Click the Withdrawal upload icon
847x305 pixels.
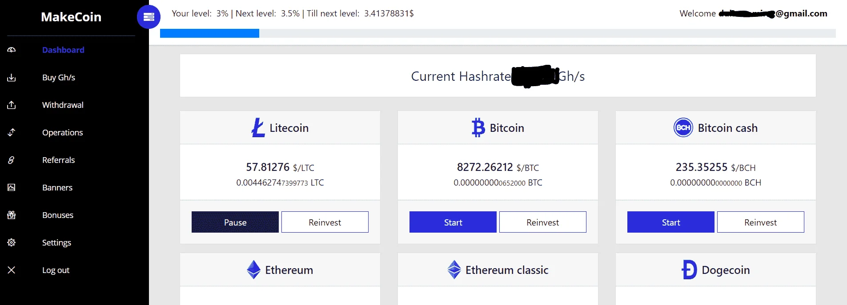coord(12,105)
